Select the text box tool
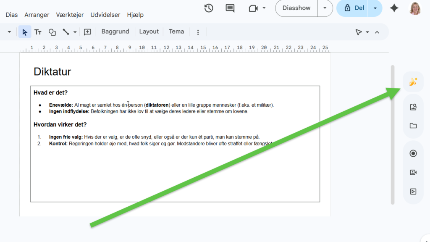The image size is (430, 242). coord(38,32)
